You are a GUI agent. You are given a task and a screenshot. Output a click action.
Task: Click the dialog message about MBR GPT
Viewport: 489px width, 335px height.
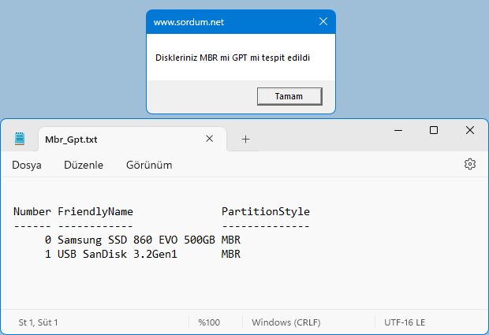(x=233, y=58)
